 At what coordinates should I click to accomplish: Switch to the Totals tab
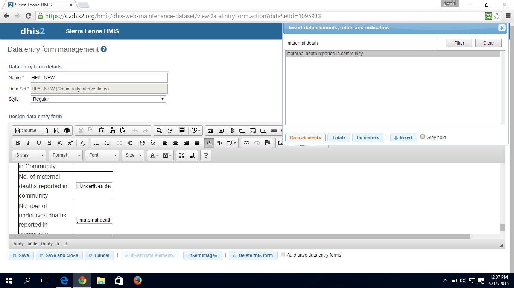point(339,138)
